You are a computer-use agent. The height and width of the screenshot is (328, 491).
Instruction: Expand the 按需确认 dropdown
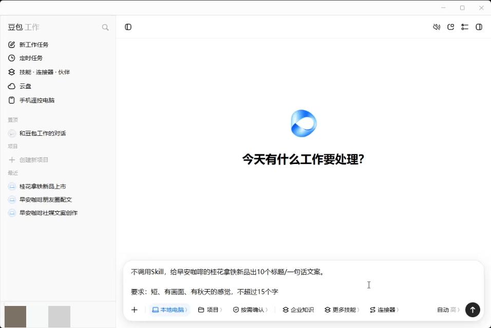(x=250, y=310)
